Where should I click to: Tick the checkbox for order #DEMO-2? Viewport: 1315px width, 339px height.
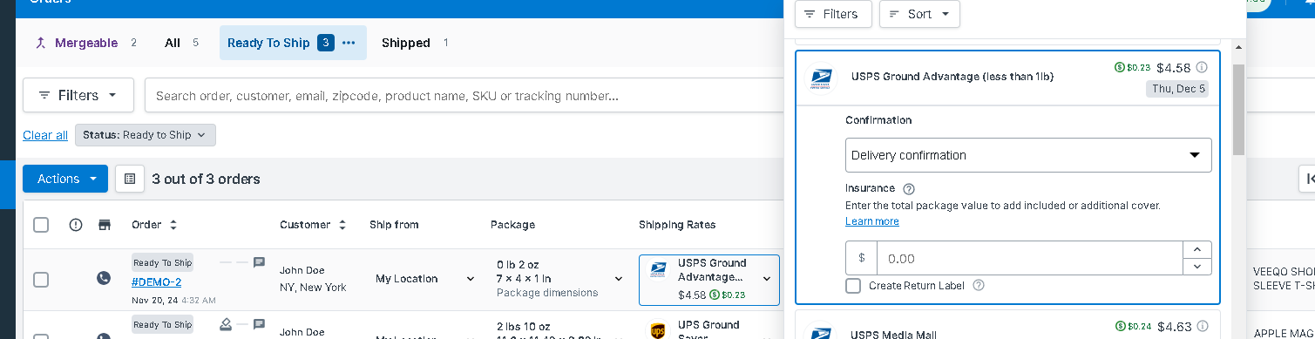point(41,280)
